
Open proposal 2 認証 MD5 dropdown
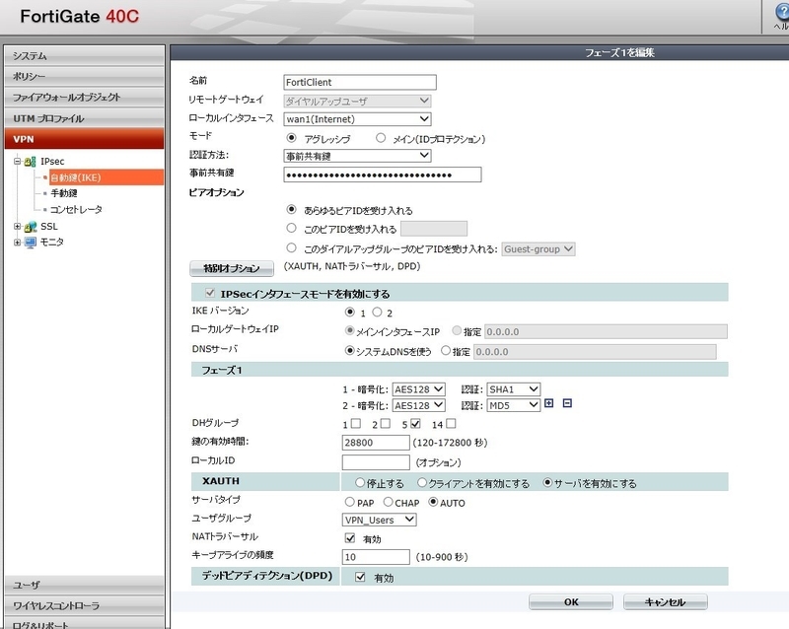(x=514, y=405)
